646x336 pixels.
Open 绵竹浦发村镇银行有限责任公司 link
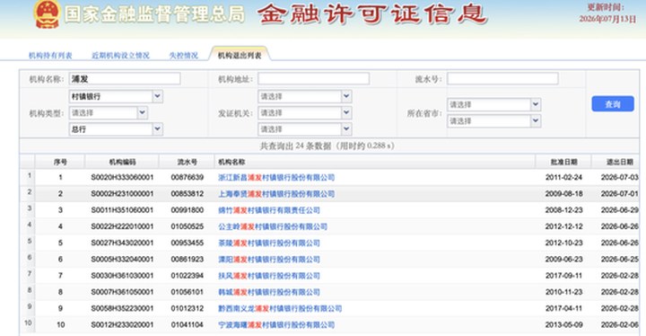click(x=269, y=210)
